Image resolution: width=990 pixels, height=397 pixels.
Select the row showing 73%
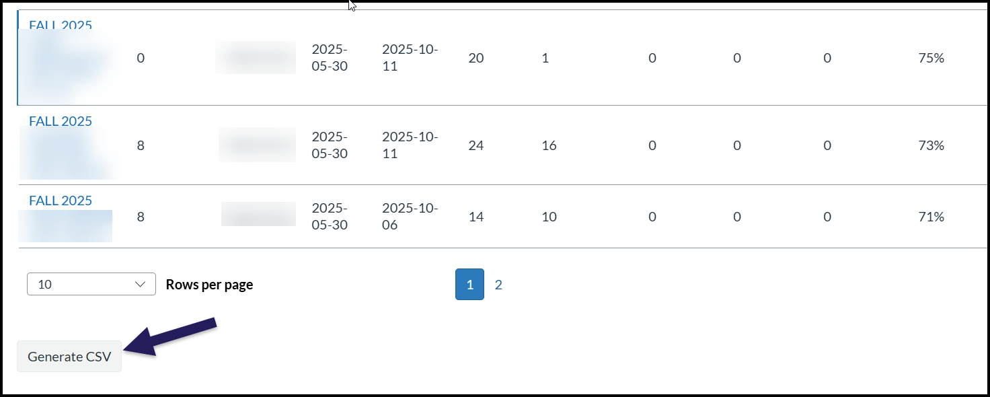coord(932,145)
